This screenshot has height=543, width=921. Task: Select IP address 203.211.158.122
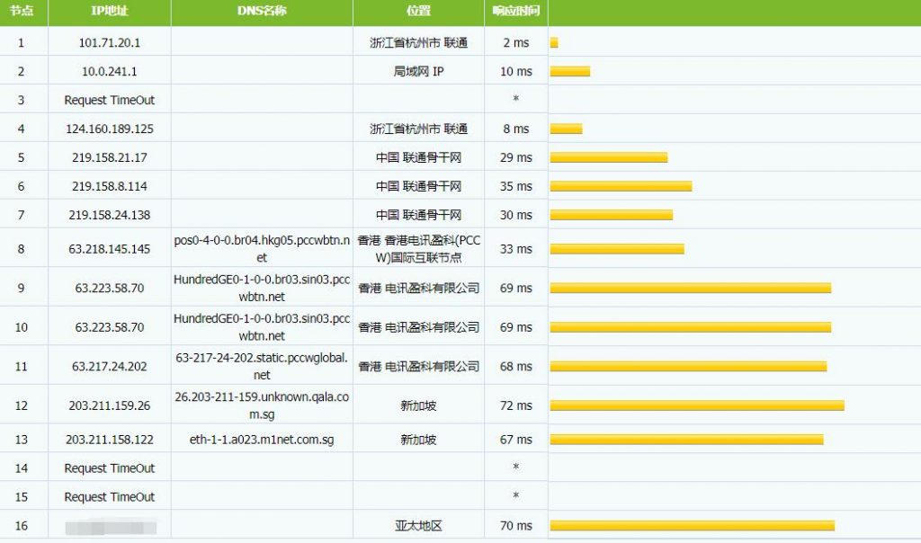tap(109, 440)
